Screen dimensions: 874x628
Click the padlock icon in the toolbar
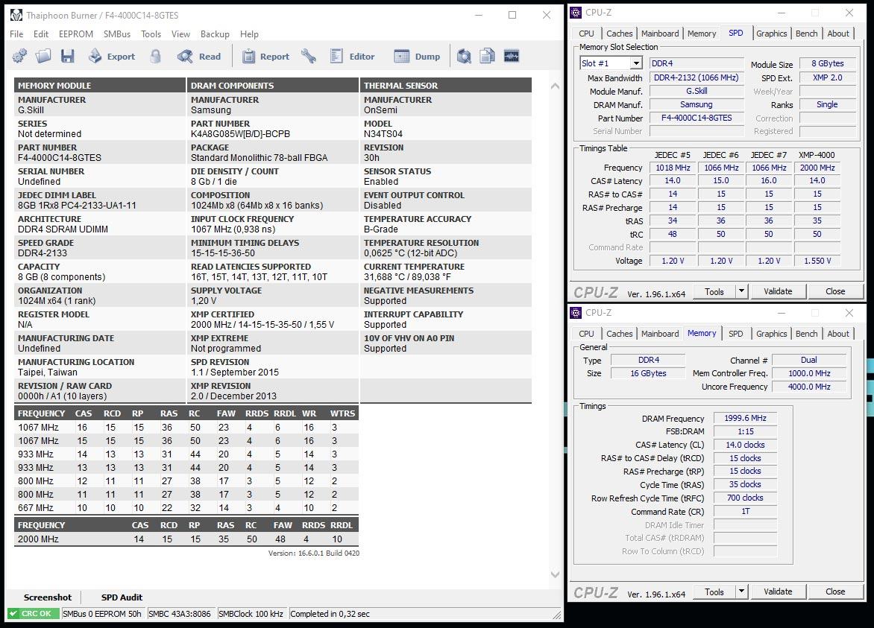point(156,56)
